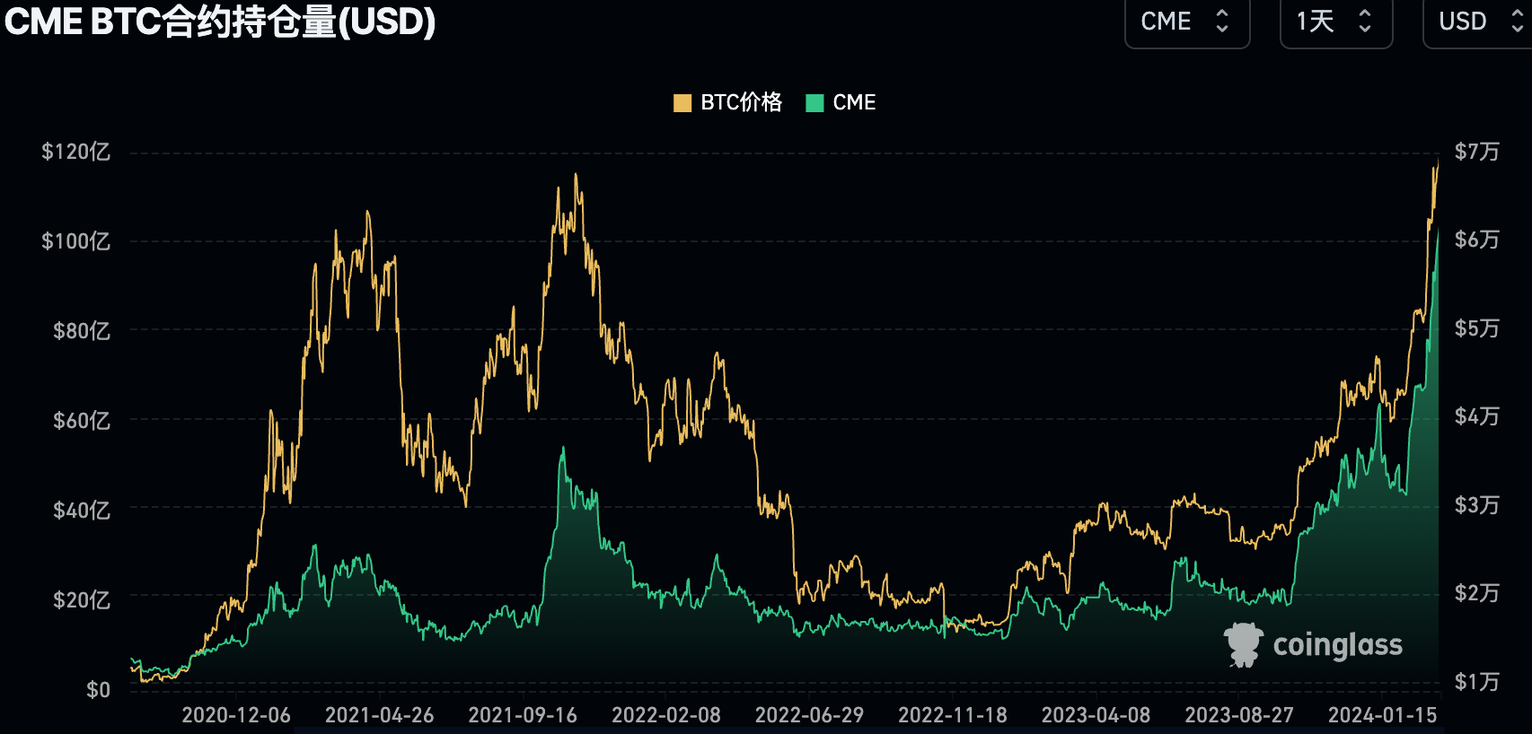
Task: Click the chart title CME BTC合约持仓量(USD)
Action: point(219,22)
